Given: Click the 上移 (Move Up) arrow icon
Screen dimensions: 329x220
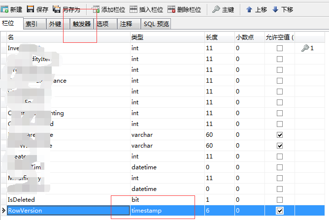Looking at the screenshot, I should click(x=249, y=9).
